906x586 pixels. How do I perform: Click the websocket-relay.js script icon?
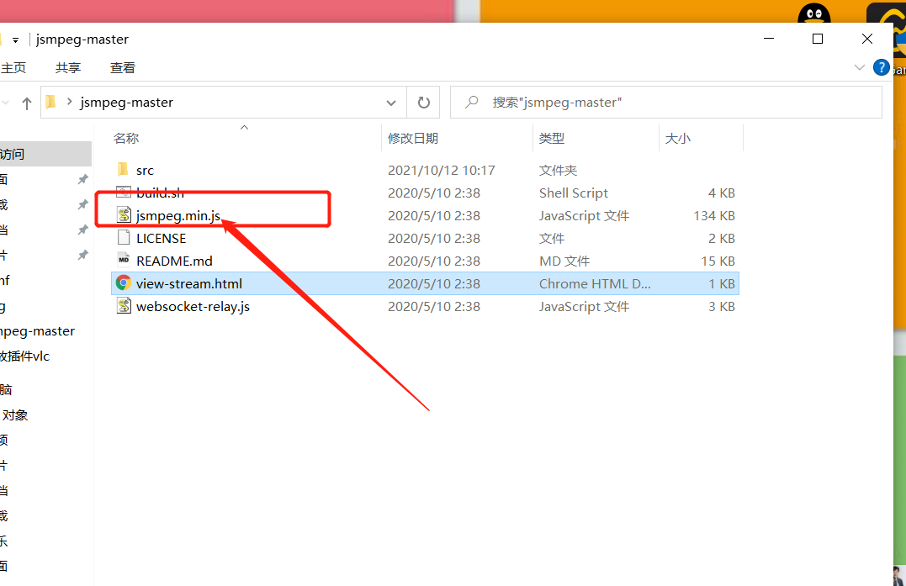click(122, 306)
